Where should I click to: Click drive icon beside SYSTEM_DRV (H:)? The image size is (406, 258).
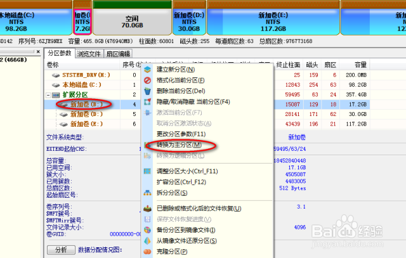[x=56, y=75]
